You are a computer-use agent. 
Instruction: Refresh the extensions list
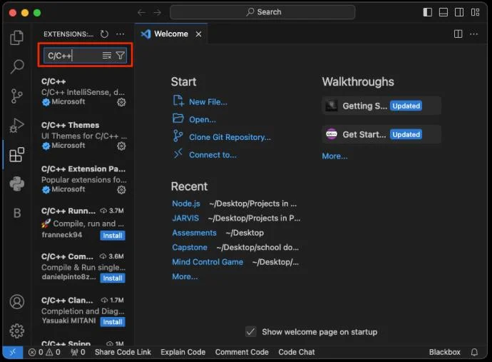click(x=104, y=34)
